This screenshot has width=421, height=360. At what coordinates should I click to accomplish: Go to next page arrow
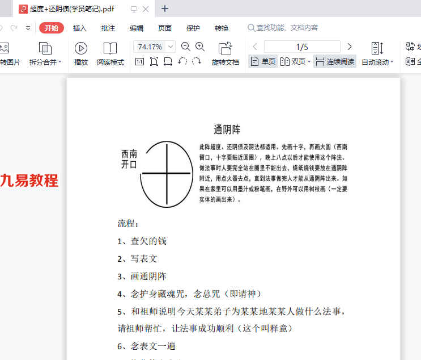(349, 47)
